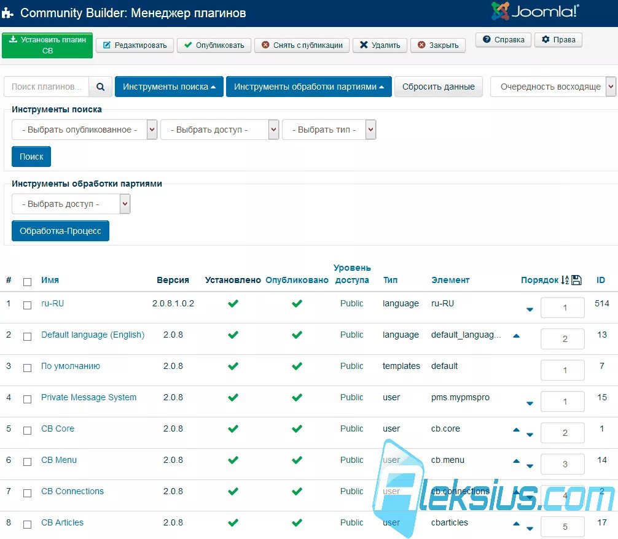This screenshot has width=618, height=539.
Task: Click the Joomla logo
Action: click(535, 12)
